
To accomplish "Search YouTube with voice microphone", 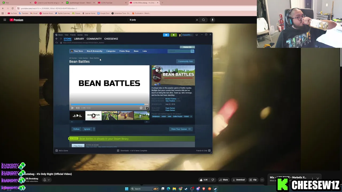I will pos(212,20).
